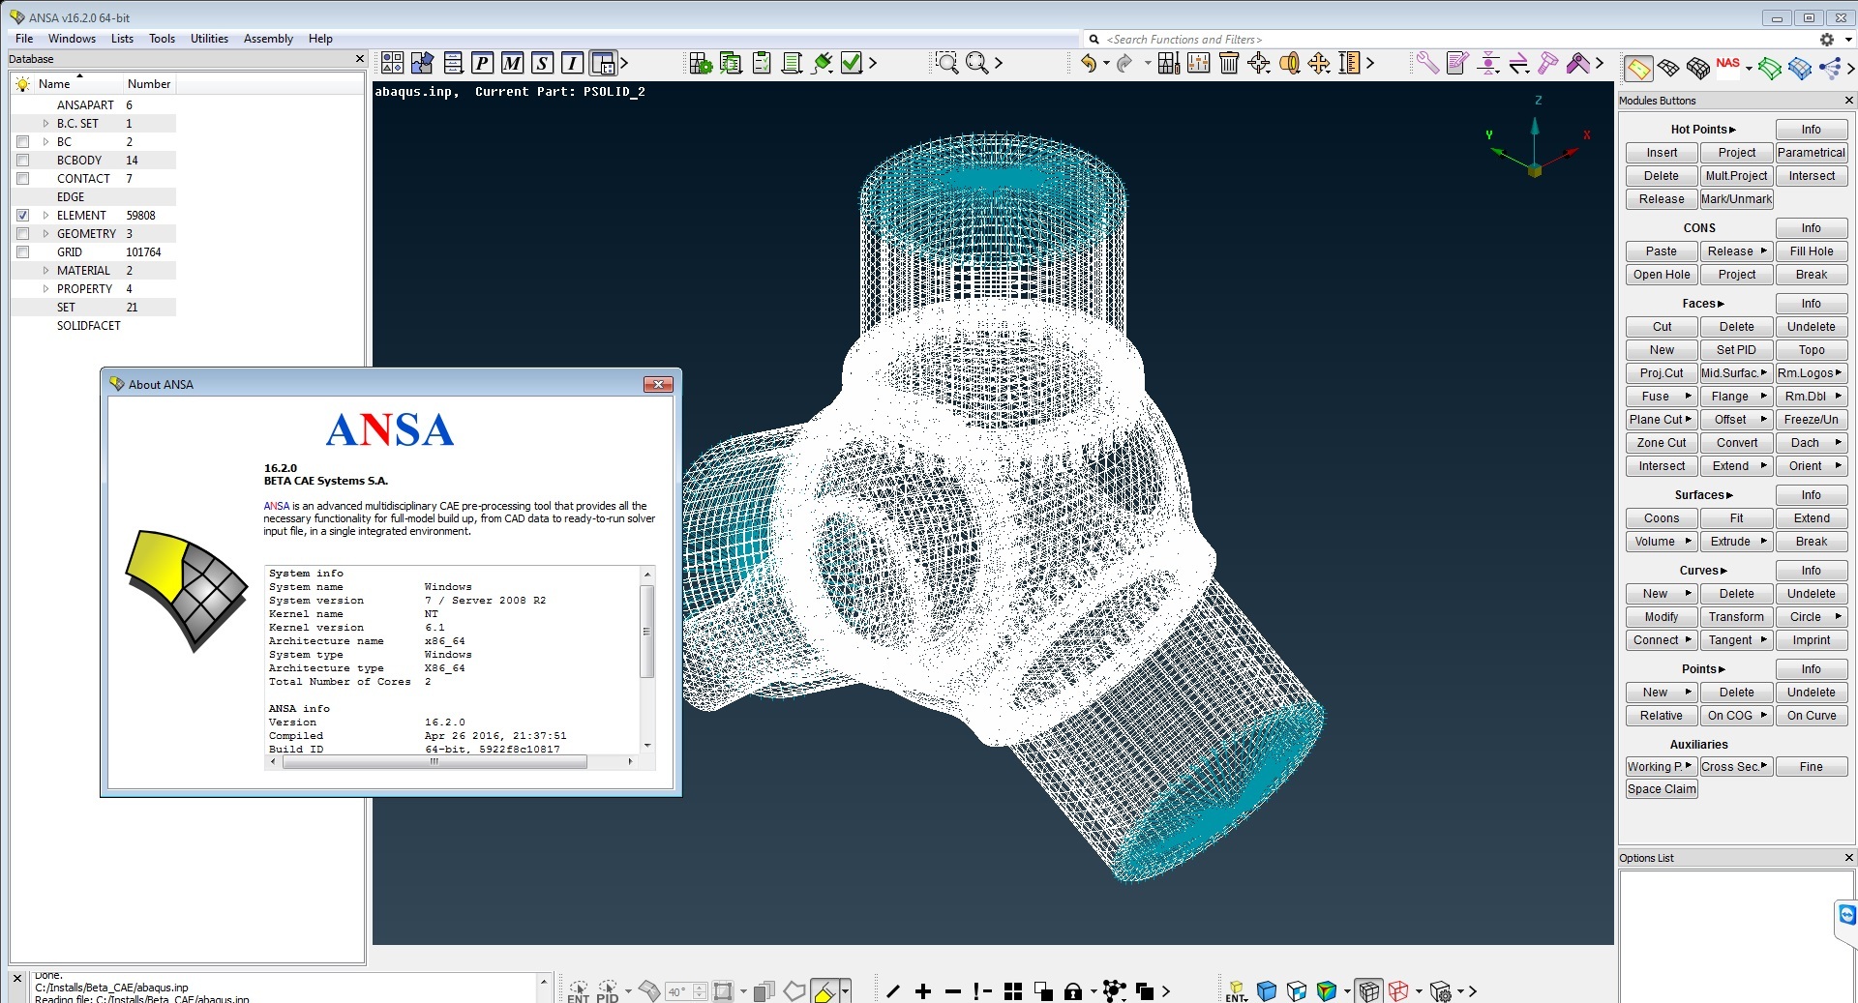The height and width of the screenshot is (1003, 1858).
Task: Click the pink bolt icon
Action: [1548, 64]
